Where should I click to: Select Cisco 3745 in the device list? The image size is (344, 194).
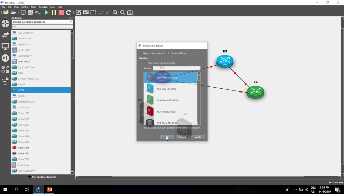41,153
